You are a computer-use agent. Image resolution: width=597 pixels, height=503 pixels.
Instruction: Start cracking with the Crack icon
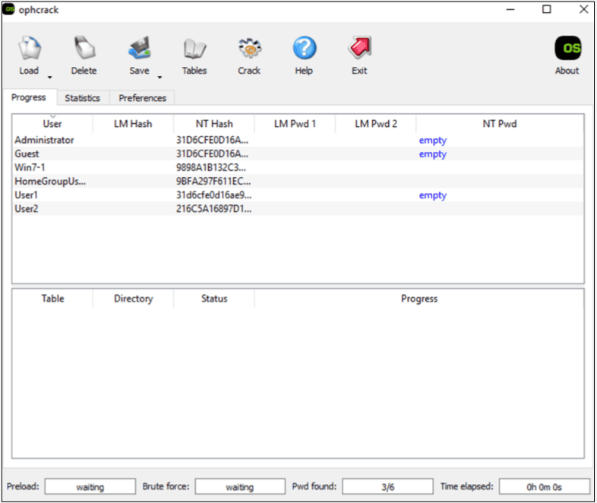[x=249, y=50]
